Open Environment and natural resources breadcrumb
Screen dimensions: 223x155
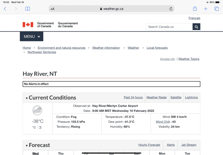62,48
